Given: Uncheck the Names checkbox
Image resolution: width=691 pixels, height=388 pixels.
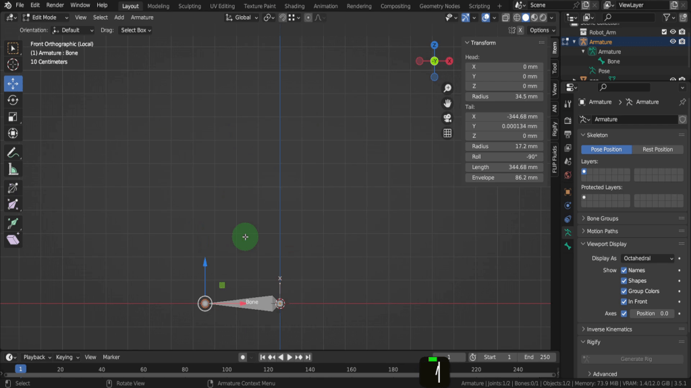Looking at the screenshot, I should [624, 270].
